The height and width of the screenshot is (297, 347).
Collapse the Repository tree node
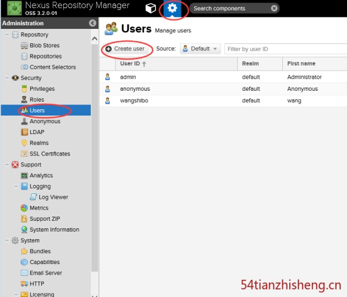point(7,35)
